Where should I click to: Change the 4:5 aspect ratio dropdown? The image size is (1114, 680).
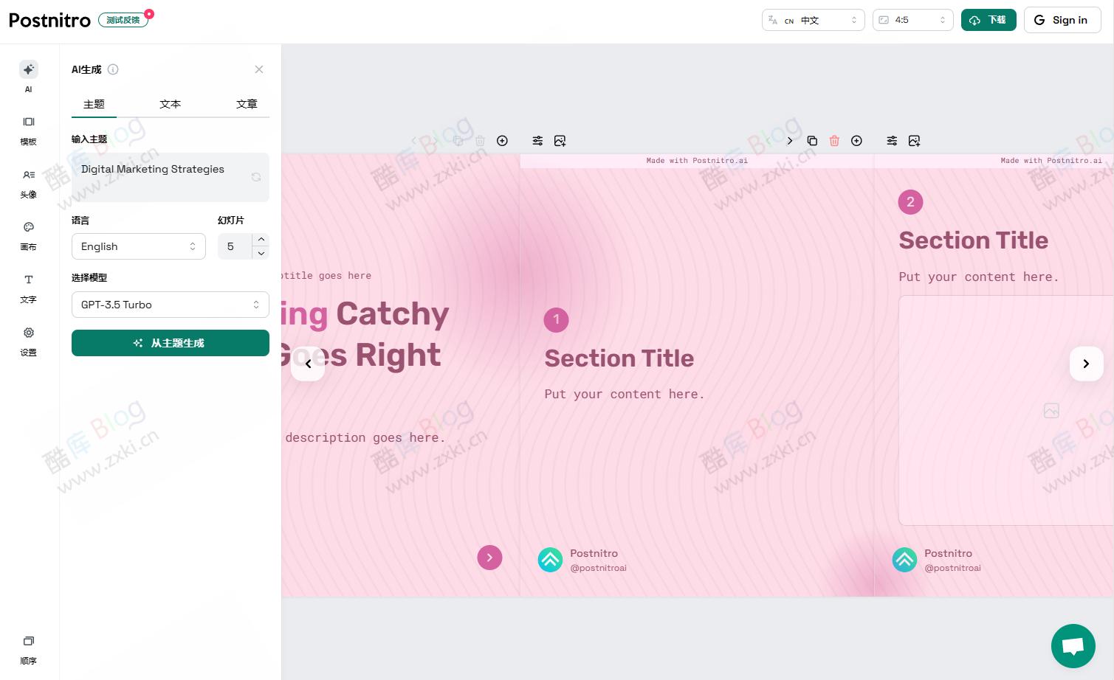(912, 20)
